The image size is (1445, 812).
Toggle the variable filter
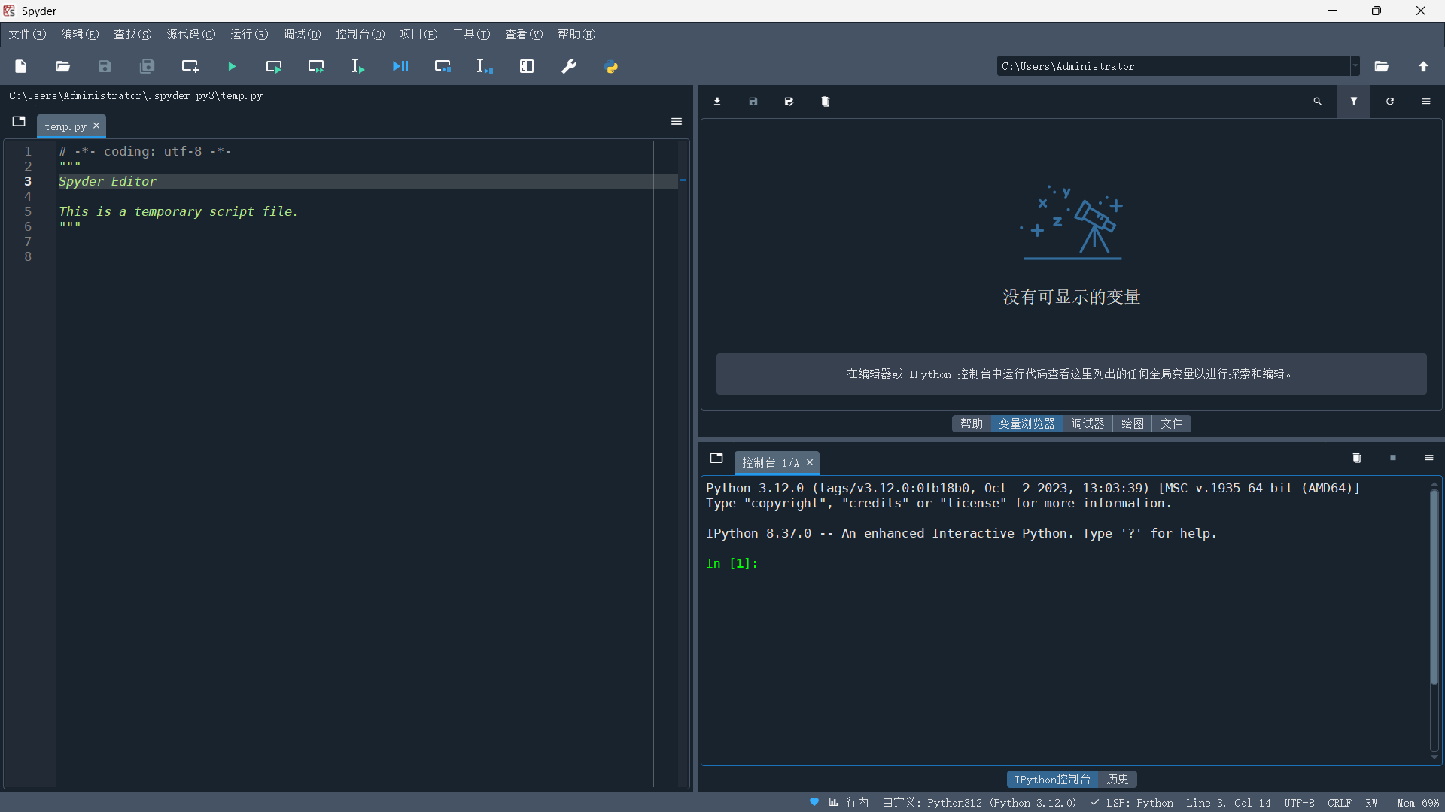pyautogui.click(x=1353, y=101)
